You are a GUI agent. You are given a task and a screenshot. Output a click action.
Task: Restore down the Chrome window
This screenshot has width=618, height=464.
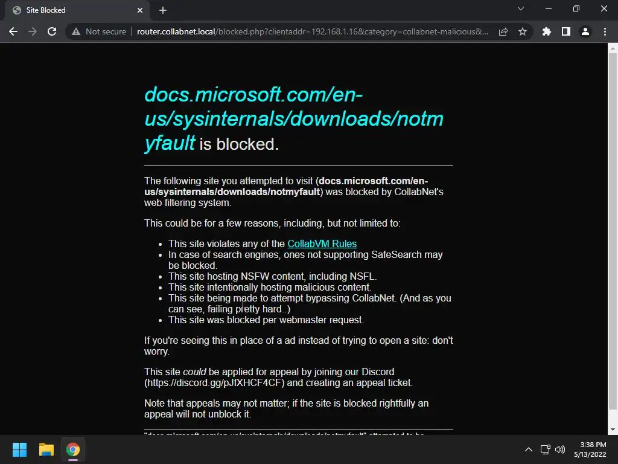[576, 8]
